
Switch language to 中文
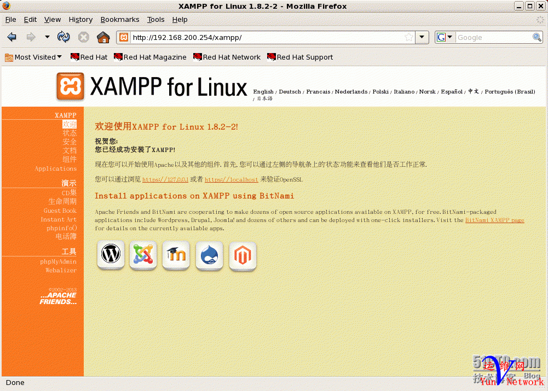pyautogui.click(x=474, y=91)
